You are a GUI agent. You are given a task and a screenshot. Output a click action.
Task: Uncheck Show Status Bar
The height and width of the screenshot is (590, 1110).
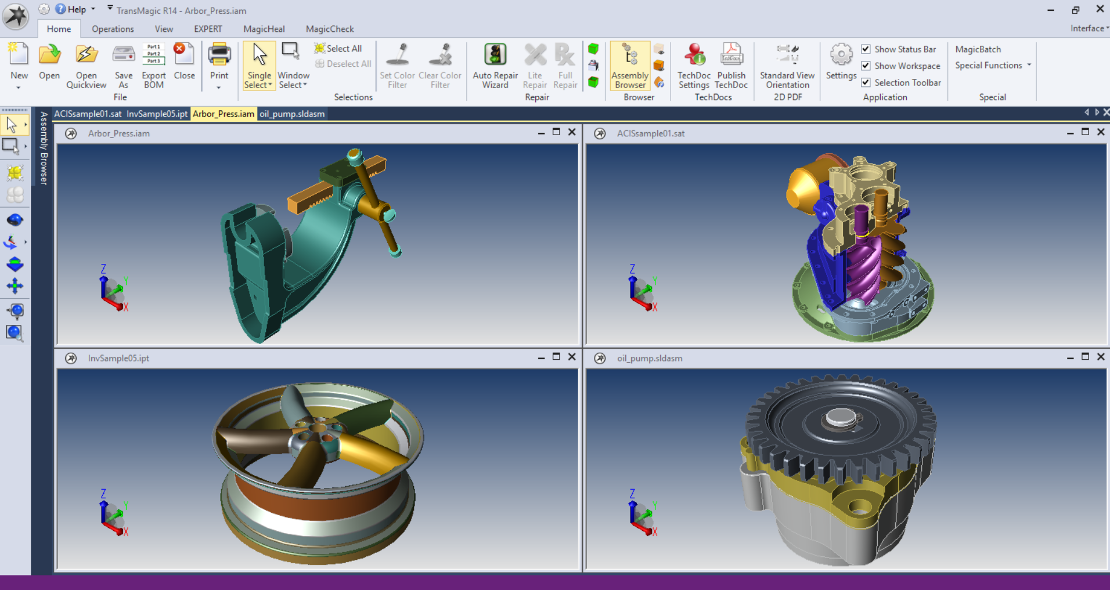[866, 49]
